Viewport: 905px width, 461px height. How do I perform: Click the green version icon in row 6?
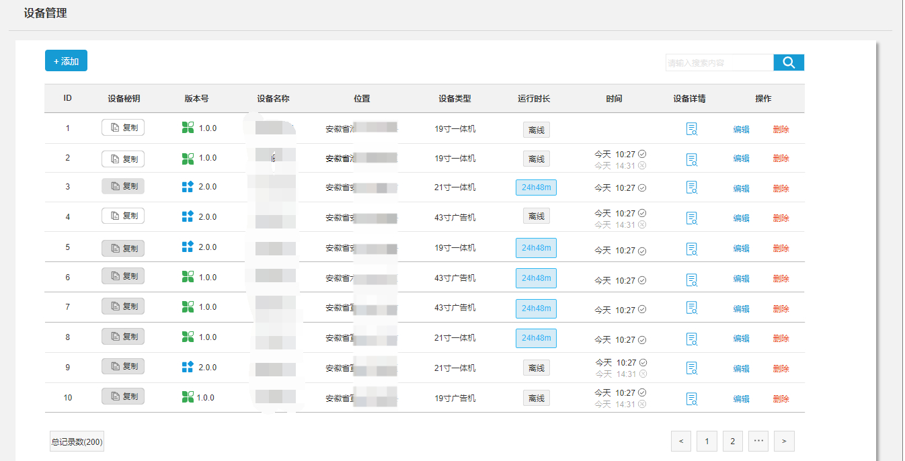point(188,277)
